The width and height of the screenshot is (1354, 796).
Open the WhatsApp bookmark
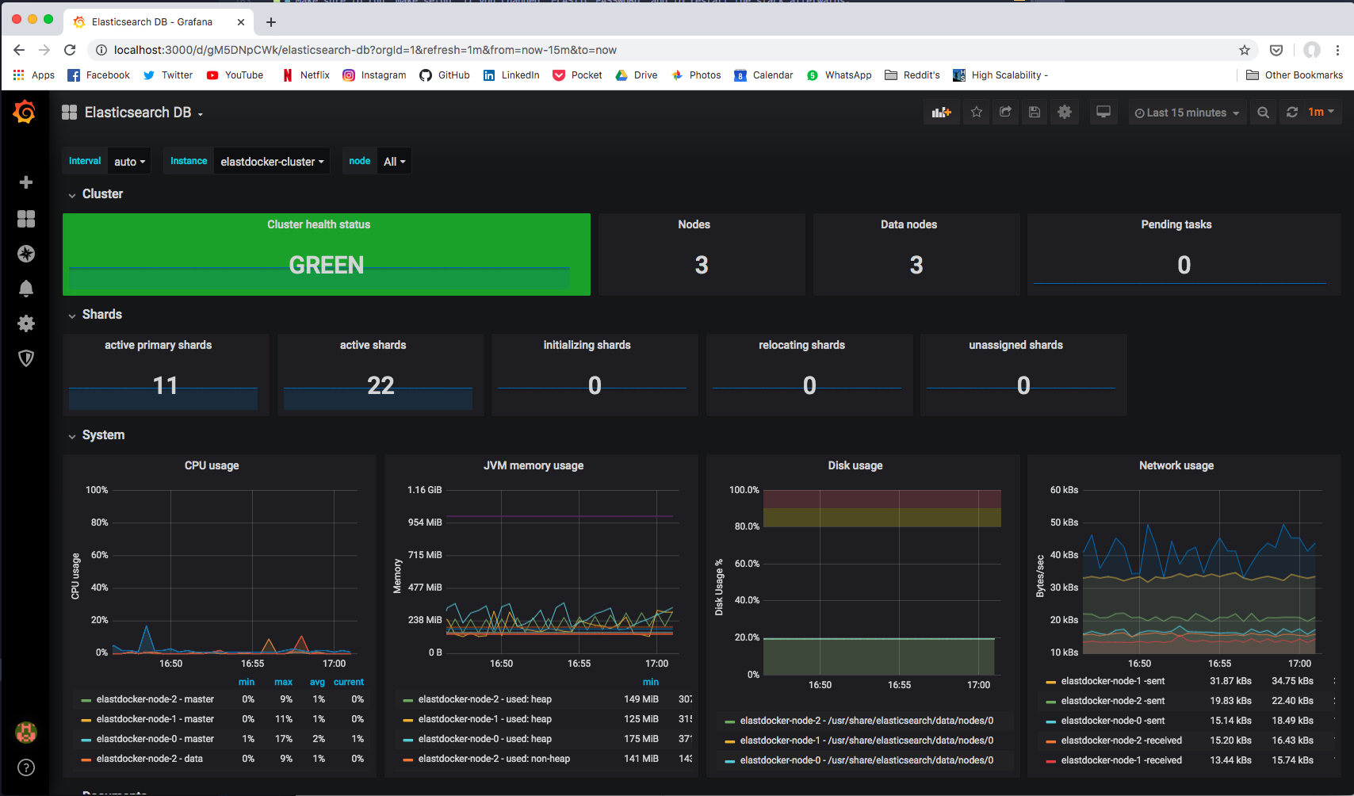click(839, 75)
